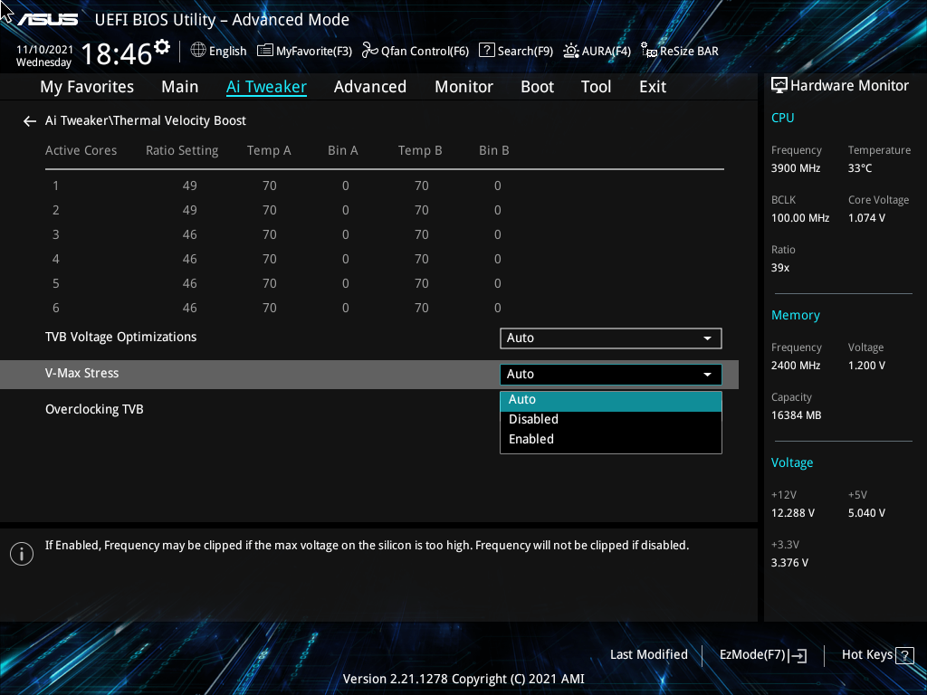Click the Search(F9) label
This screenshot has height=695, width=927.
point(525,52)
